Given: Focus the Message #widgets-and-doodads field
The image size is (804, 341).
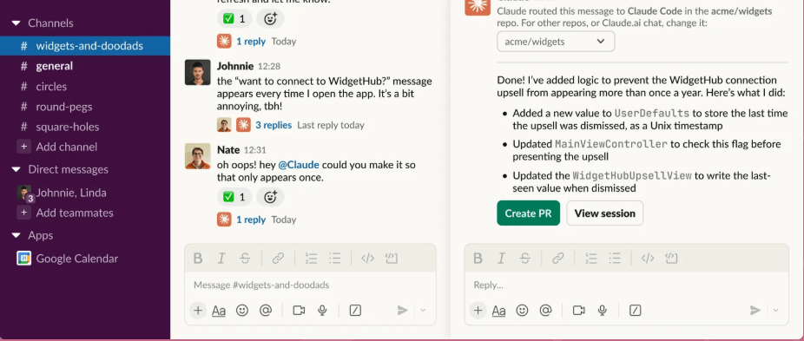Looking at the screenshot, I should pyautogui.click(x=310, y=285).
